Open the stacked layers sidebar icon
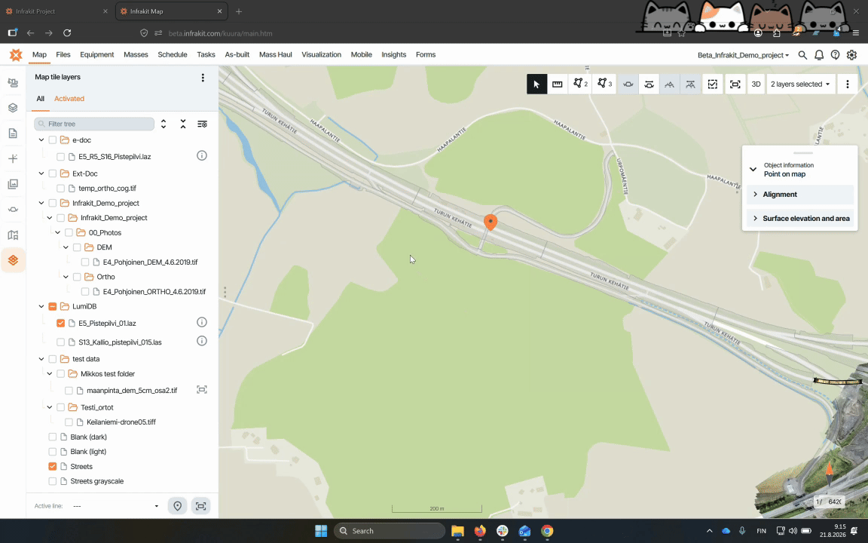The width and height of the screenshot is (868, 543). pos(13,108)
